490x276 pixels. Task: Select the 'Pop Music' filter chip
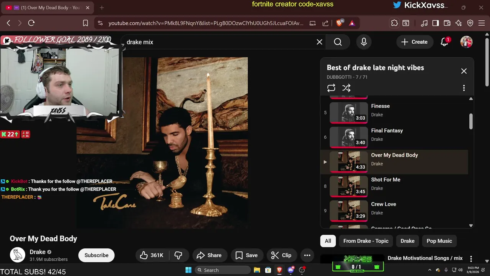(x=439, y=241)
